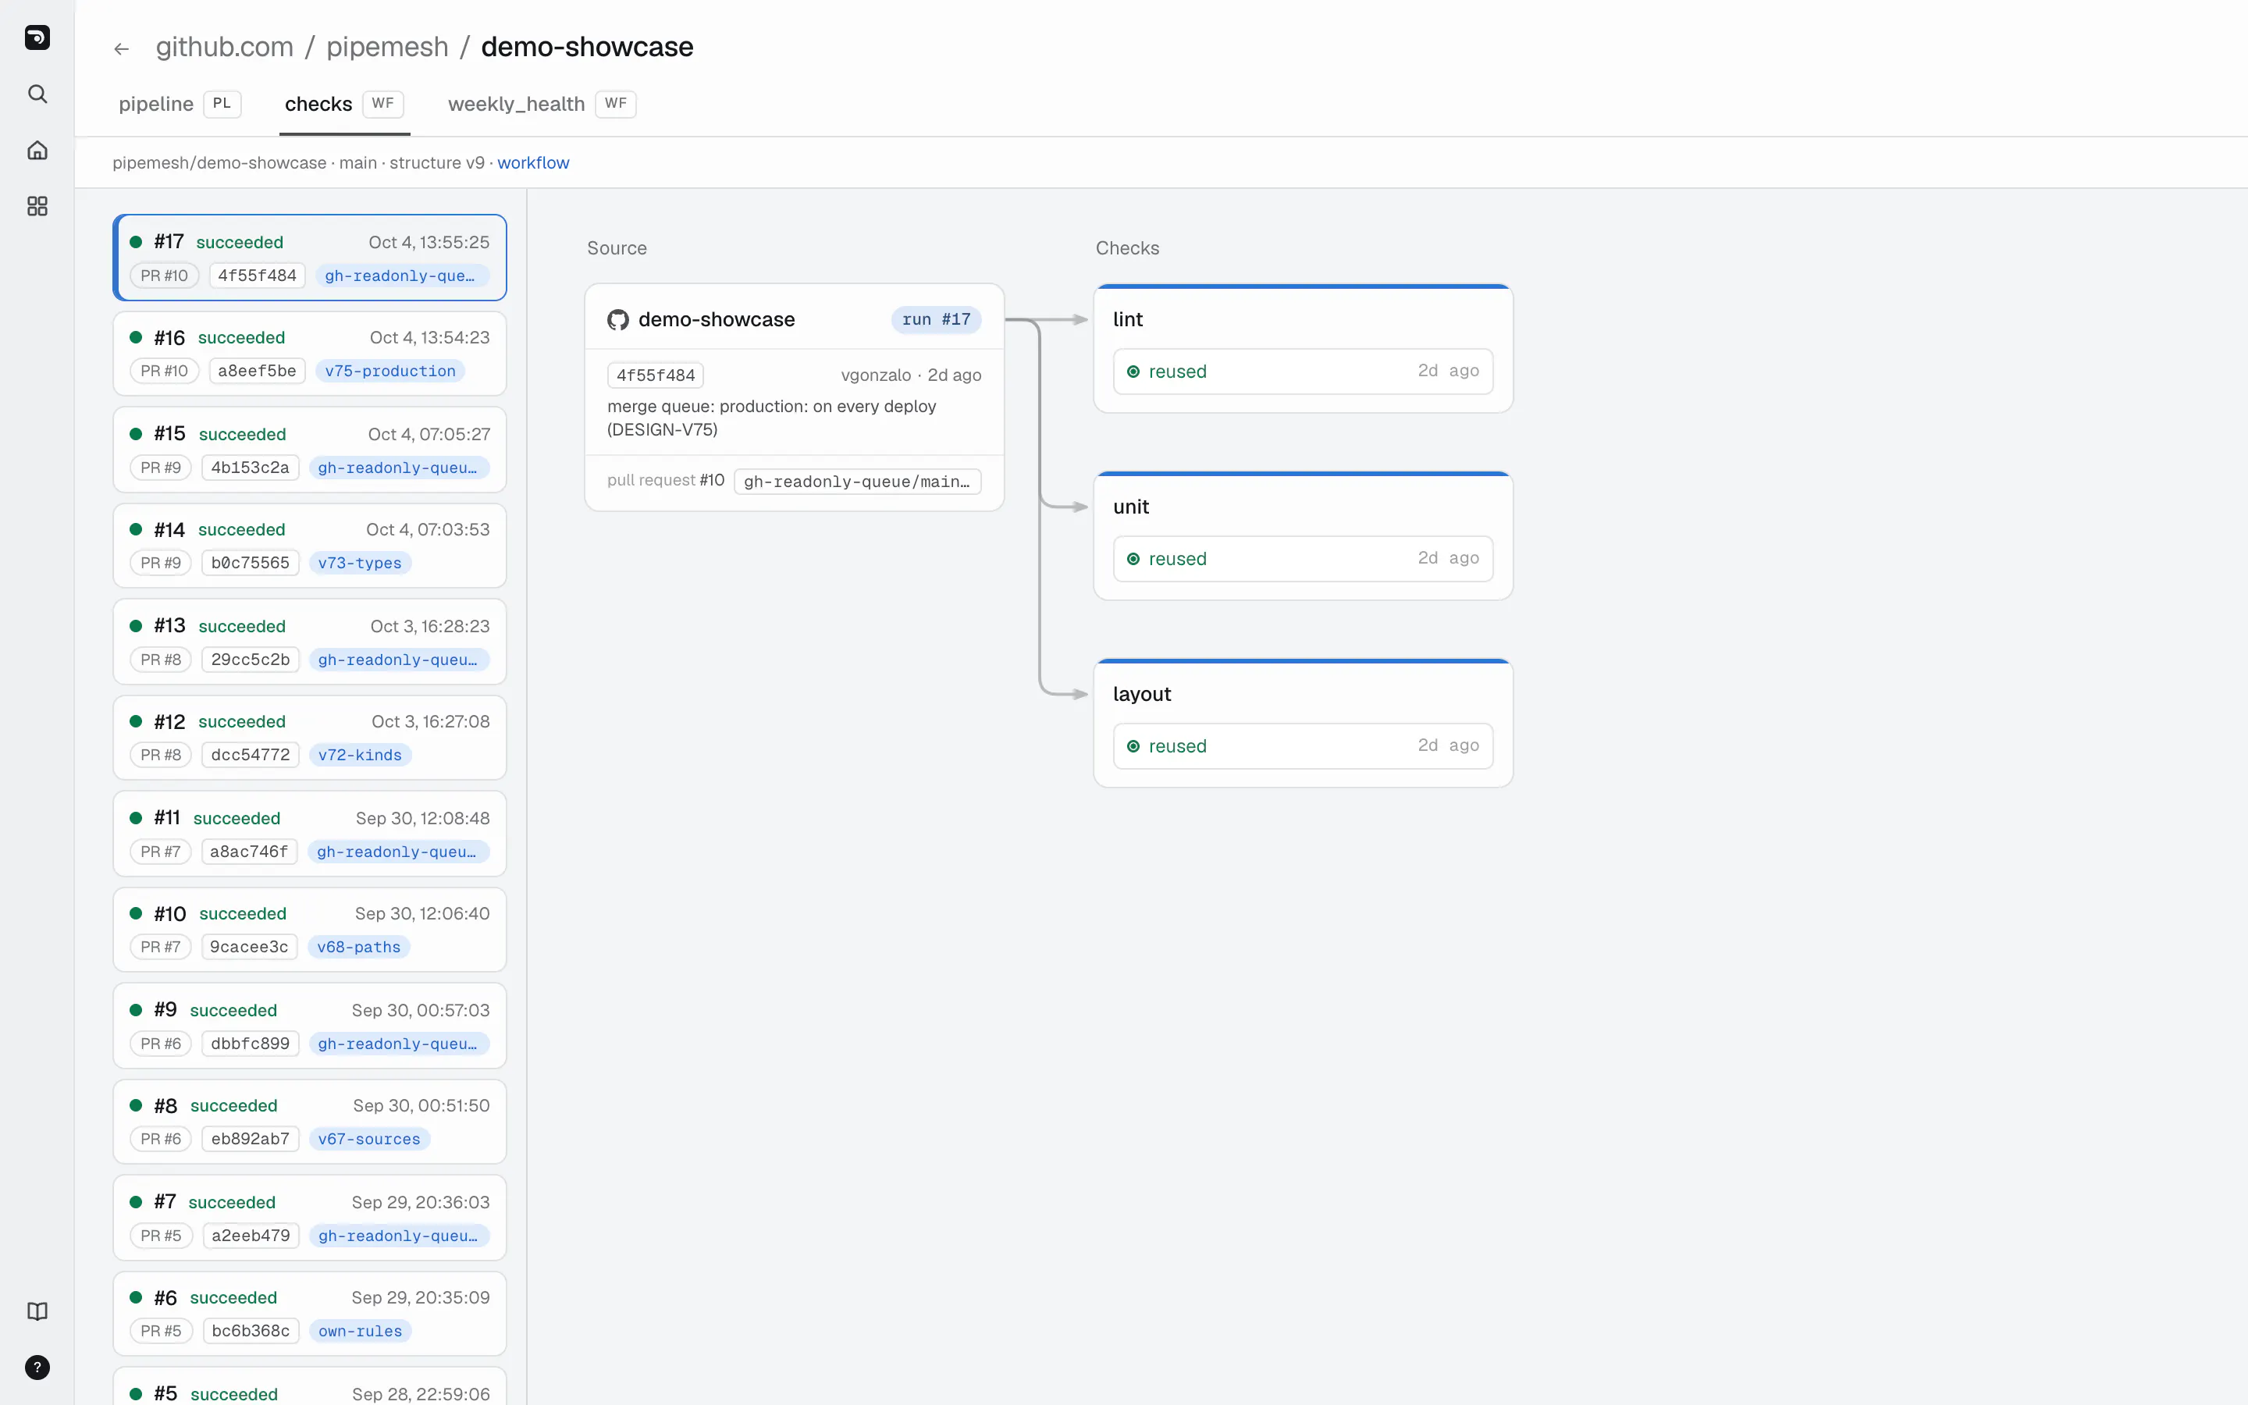Click commit hash bc6b368c on run #6
The height and width of the screenshot is (1405, 2248).
251,1331
